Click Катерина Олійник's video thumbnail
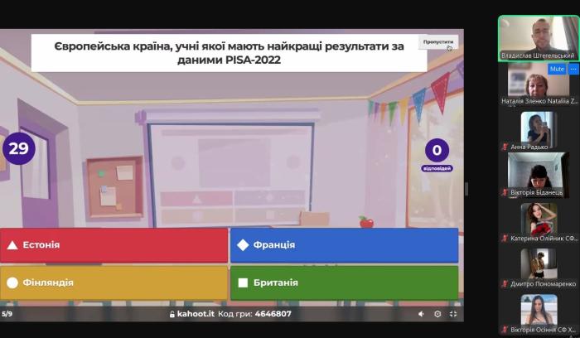Screen dimensions: 580x338 [x=539, y=218]
